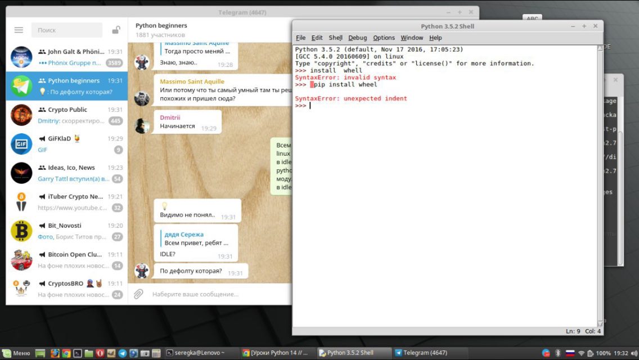Image resolution: width=639 pixels, height=360 pixels.
Task: Click the 19:32 clock in tray
Action: coord(620,353)
